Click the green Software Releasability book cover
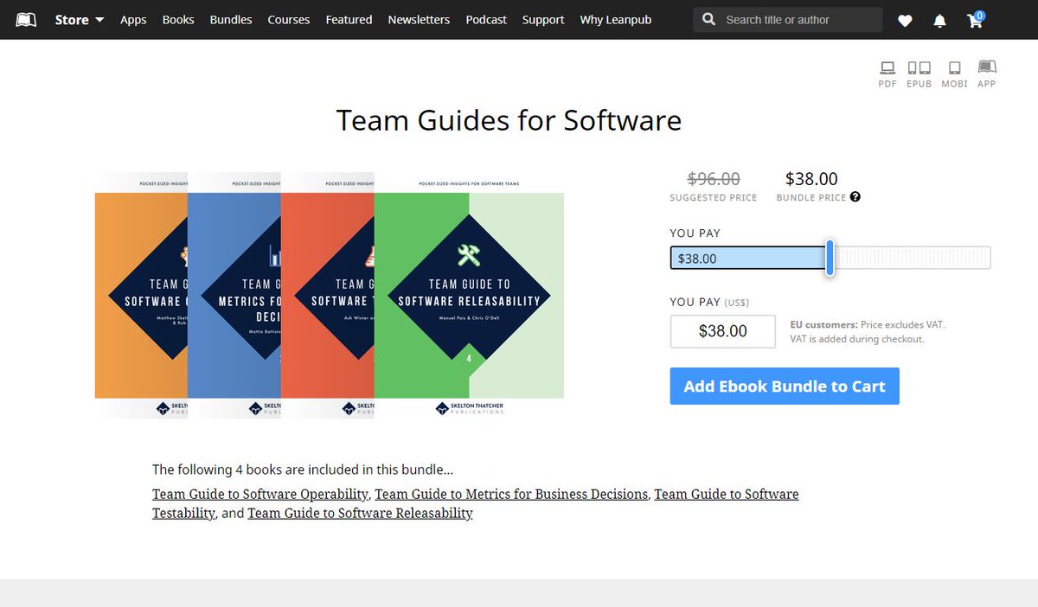The width and height of the screenshot is (1038, 607). pyautogui.click(x=469, y=295)
